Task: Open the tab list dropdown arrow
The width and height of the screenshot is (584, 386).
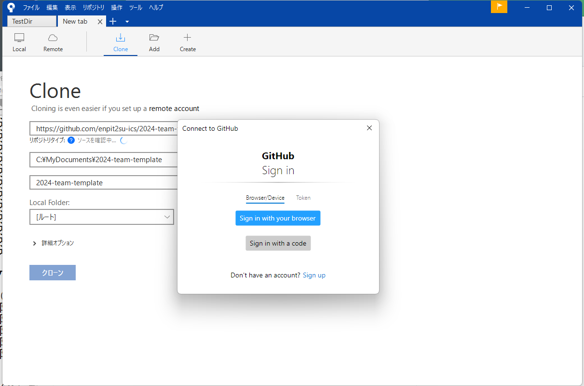Action: [127, 22]
